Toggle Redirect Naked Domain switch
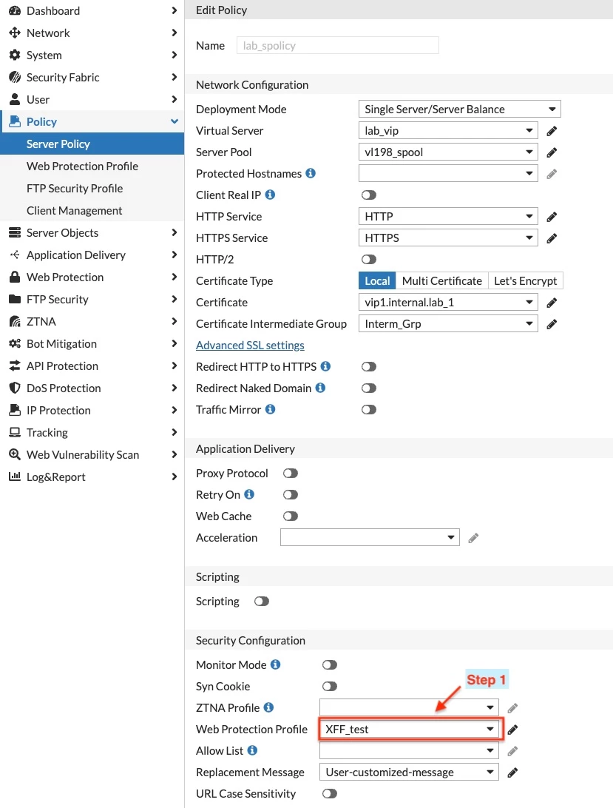The width and height of the screenshot is (613, 808). 369,388
